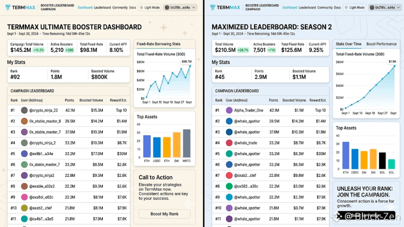Screen dimensions: 404x227
Task: Click the black SOL bar in the right Top Assets chart
Action: pos(382,161)
